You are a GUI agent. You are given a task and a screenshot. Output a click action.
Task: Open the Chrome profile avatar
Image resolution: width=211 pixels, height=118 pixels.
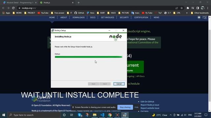[x=203, y=8]
